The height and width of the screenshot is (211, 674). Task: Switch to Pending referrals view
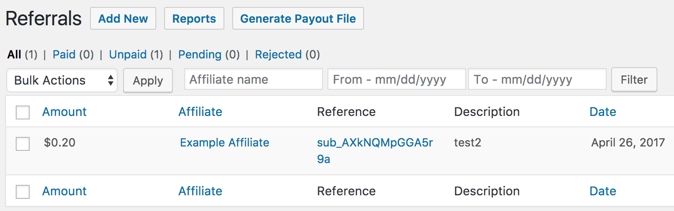pyautogui.click(x=200, y=54)
